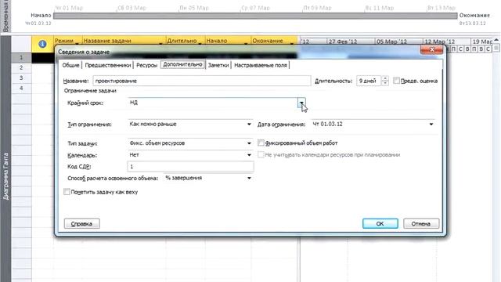Select row 2 header in task table
The image size is (501, 282).
coord(21,68)
